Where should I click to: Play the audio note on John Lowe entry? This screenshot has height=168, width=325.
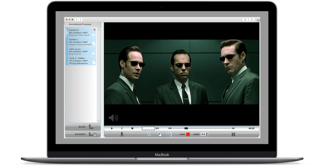(x=93, y=53)
